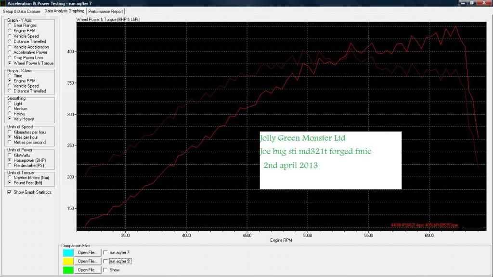Set smoothing to Light
This screenshot has height=277, width=493.
[10, 104]
